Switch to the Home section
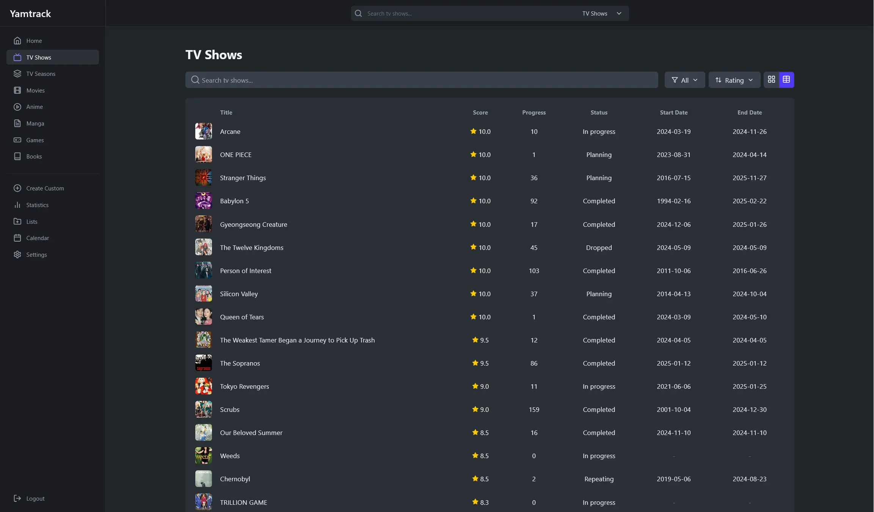This screenshot has height=512, width=874. (x=34, y=41)
